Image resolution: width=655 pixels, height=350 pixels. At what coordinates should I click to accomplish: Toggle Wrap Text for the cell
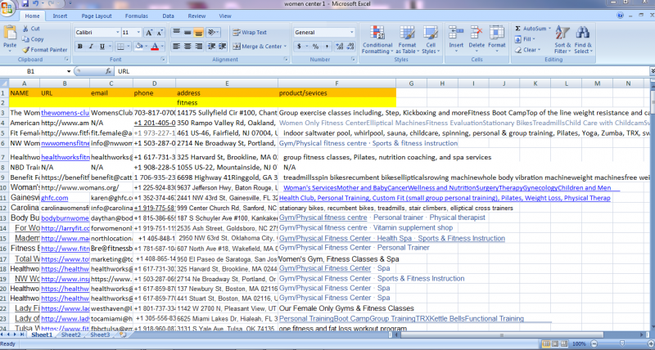[x=243, y=32]
